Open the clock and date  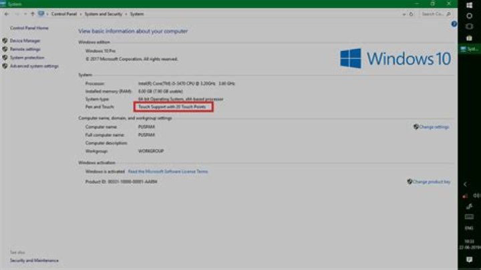point(470,245)
